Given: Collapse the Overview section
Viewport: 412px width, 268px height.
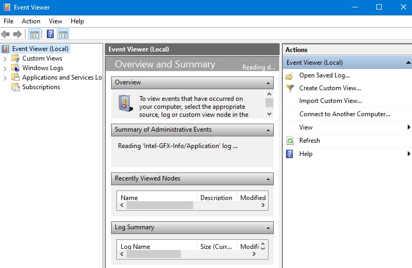Looking at the screenshot, I should click(x=269, y=83).
